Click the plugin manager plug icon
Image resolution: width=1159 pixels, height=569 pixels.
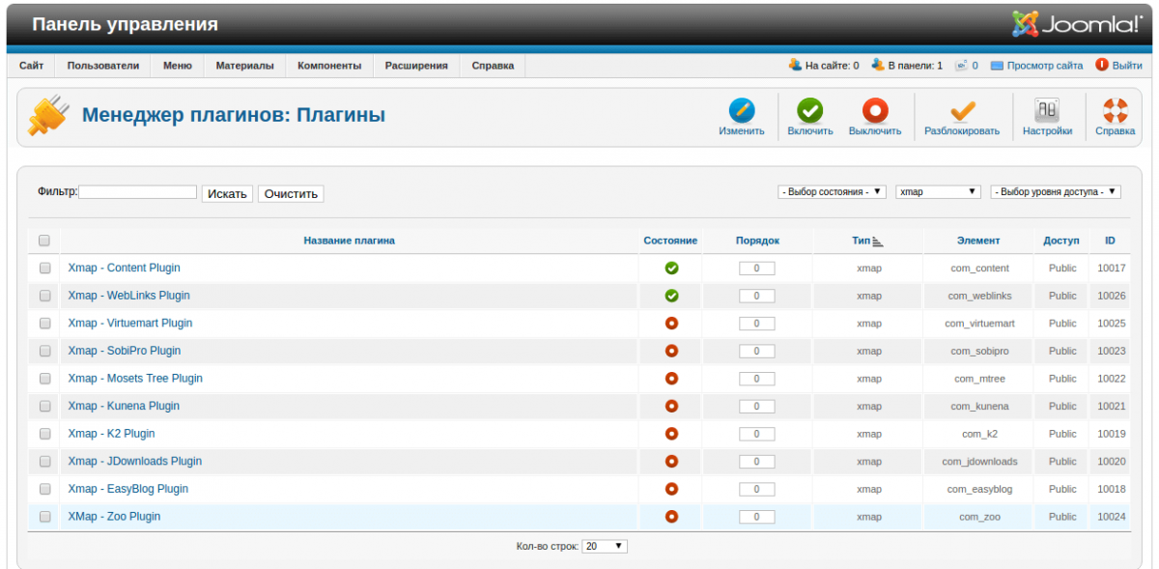click(47, 116)
